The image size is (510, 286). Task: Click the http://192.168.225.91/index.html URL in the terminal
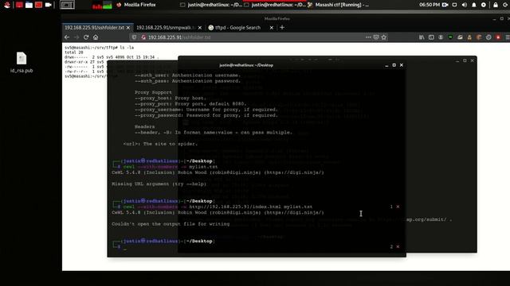pyautogui.click(x=235, y=207)
